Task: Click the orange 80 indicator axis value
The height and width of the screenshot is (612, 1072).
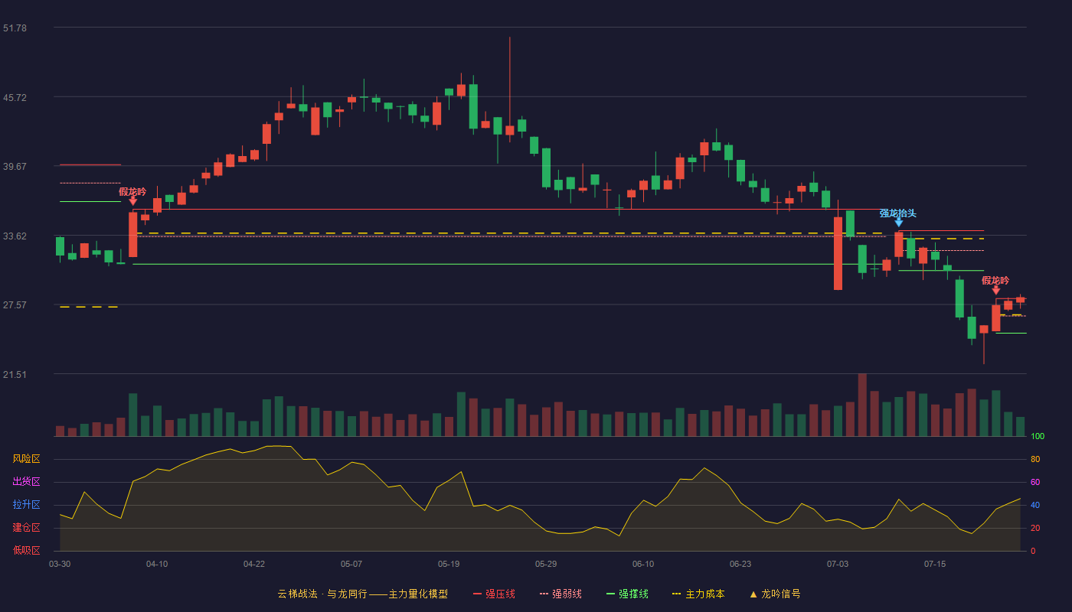Action: coord(1035,459)
